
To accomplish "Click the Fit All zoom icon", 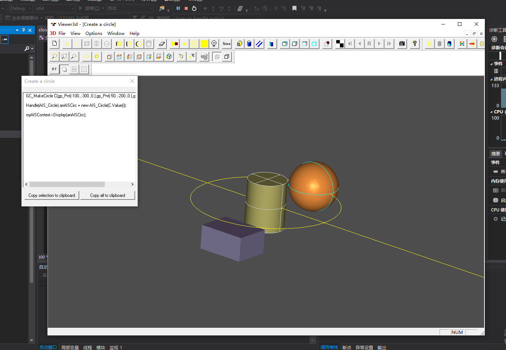I will click(x=54, y=57).
